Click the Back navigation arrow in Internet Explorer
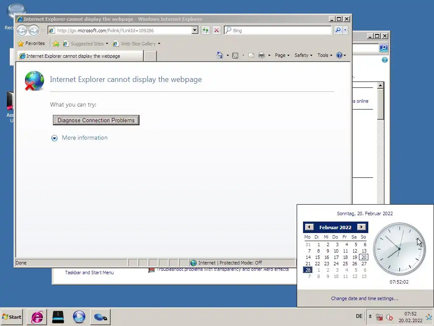Screen dimensions: 434x326 click(x=22, y=30)
